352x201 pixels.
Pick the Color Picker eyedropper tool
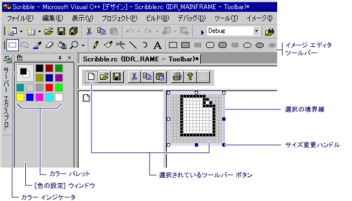pos(37,45)
